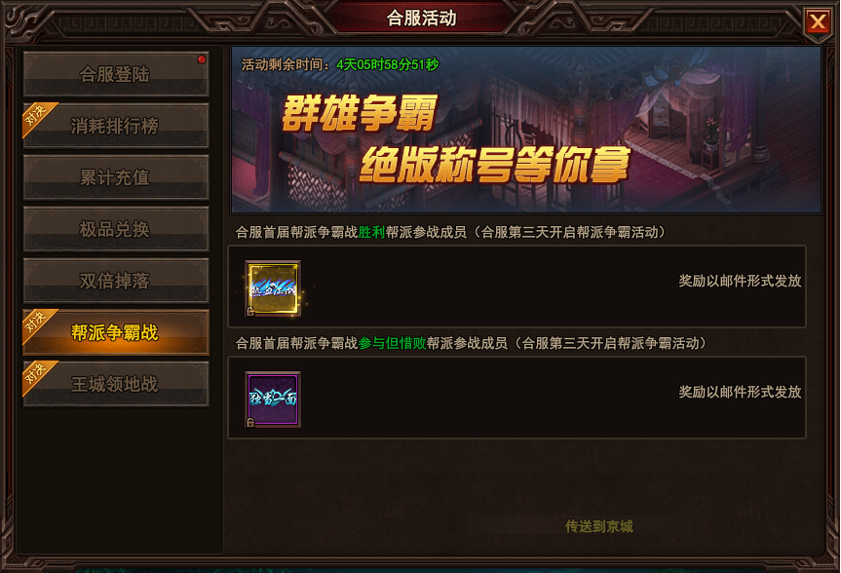Click the 传送到京城 teleport link
This screenshot has width=841, height=573.
click(x=599, y=526)
